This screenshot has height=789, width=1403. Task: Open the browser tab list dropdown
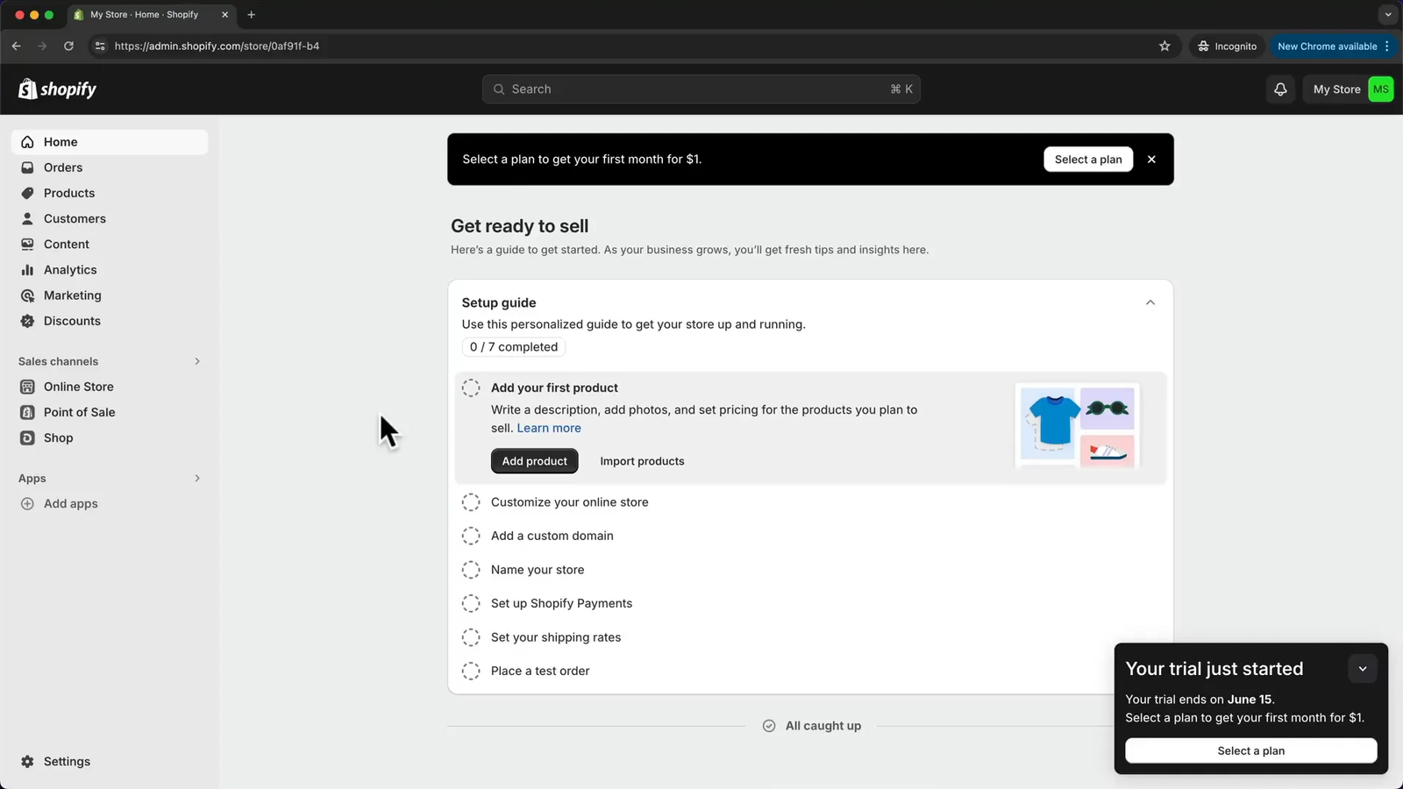point(1387,15)
